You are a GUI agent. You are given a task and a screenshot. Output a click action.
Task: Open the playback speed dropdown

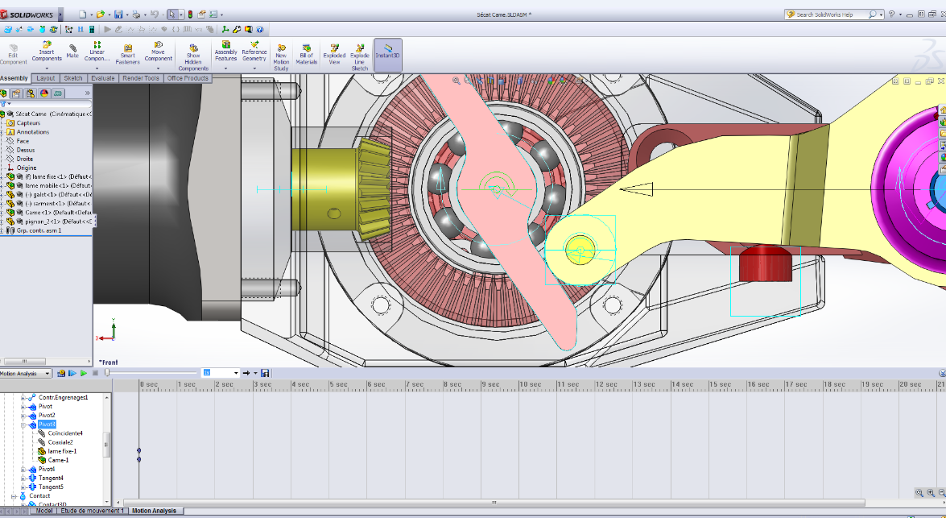(x=236, y=374)
